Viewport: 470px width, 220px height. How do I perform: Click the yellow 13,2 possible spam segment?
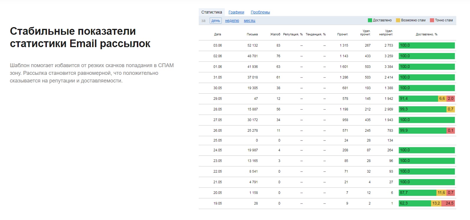[x=436, y=204]
